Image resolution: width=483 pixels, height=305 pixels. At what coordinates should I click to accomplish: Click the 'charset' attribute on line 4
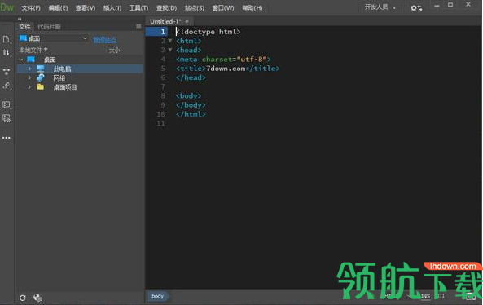(217, 59)
